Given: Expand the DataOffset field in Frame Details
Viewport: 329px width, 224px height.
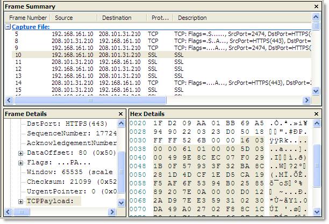Looking at the screenshot, I should [20, 153].
